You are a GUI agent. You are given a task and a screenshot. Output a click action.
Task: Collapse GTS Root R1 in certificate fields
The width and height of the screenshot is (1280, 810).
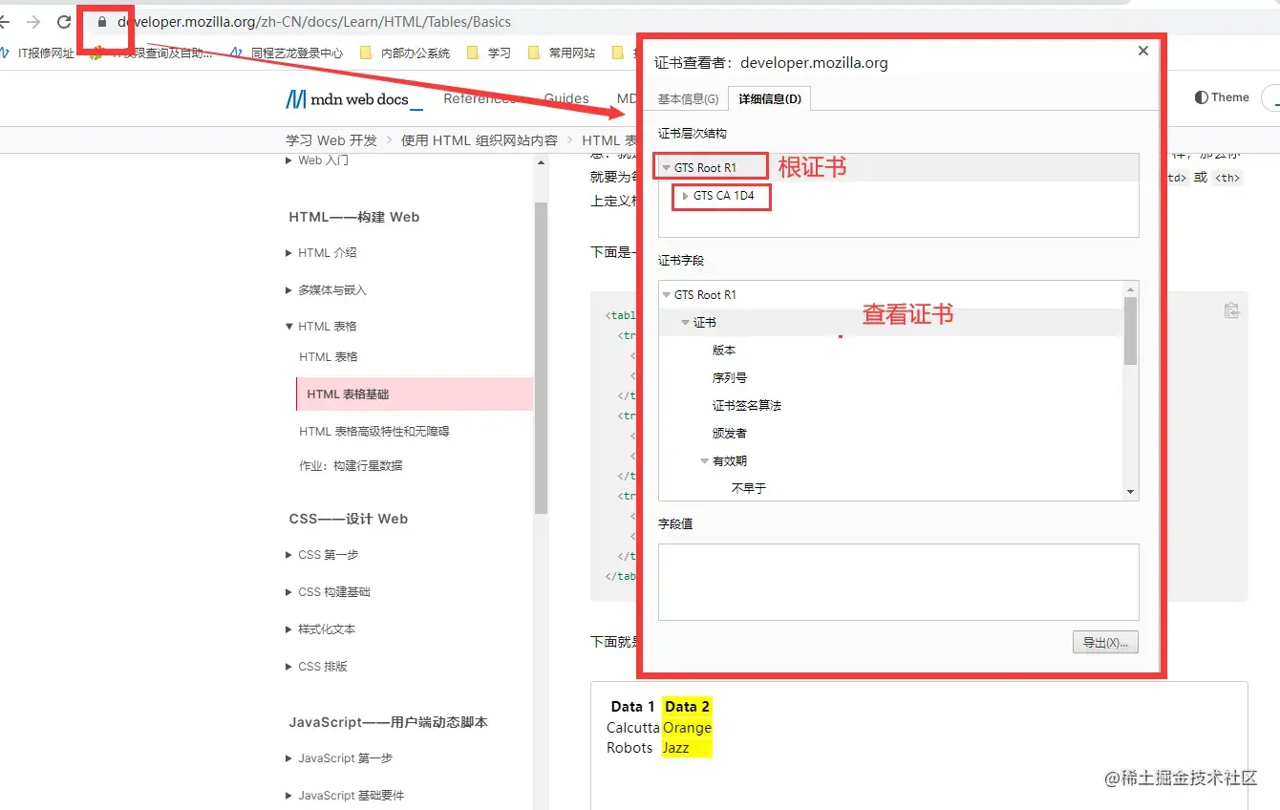pyautogui.click(x=667, y=295)
